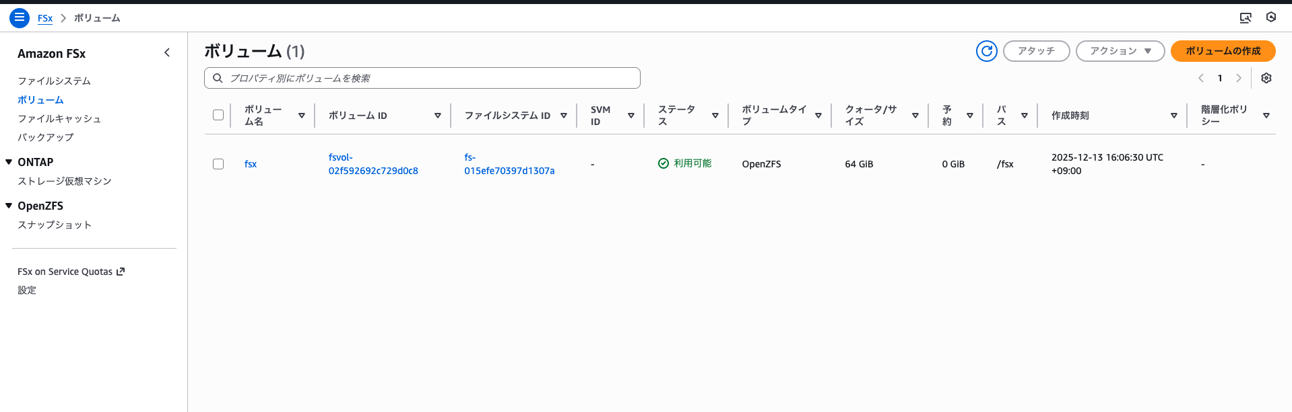Screen dimensions: 1292x412
Task: Sort by クォータ/サイズ column arrow
Action: pos(915,116)
